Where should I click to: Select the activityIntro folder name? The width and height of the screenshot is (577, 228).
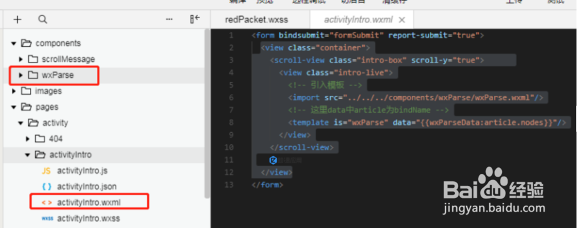[x=70, y=155]
